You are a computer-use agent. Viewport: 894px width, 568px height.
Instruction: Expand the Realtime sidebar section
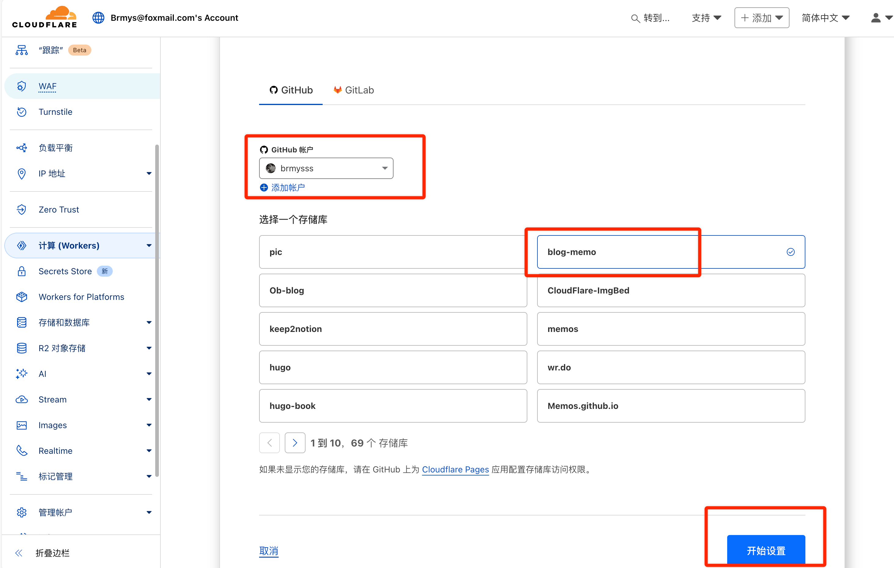(x=149, y=450)
